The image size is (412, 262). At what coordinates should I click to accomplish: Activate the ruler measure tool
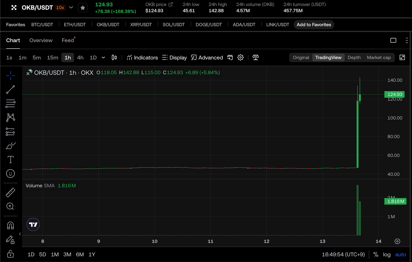pyautogui.click(x=11, y=192)
